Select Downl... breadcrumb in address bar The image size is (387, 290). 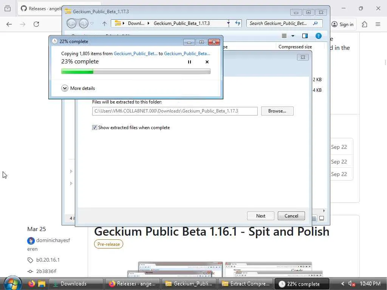pos(136,23)
